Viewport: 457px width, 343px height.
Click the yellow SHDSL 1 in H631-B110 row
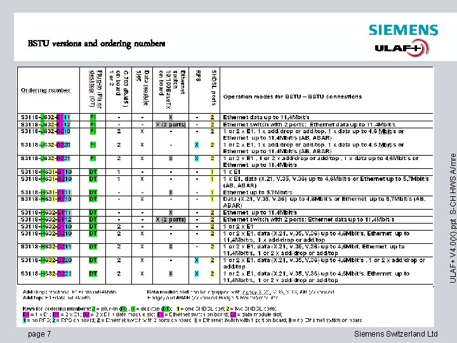[x=212, y=171]
